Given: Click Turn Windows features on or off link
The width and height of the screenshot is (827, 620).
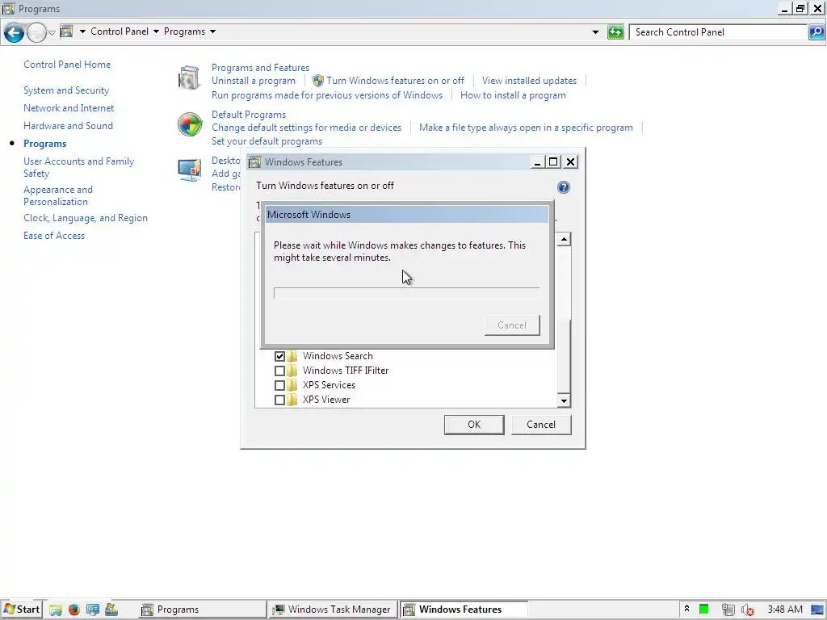Looking at the screenshot, I should click(395, 81).
